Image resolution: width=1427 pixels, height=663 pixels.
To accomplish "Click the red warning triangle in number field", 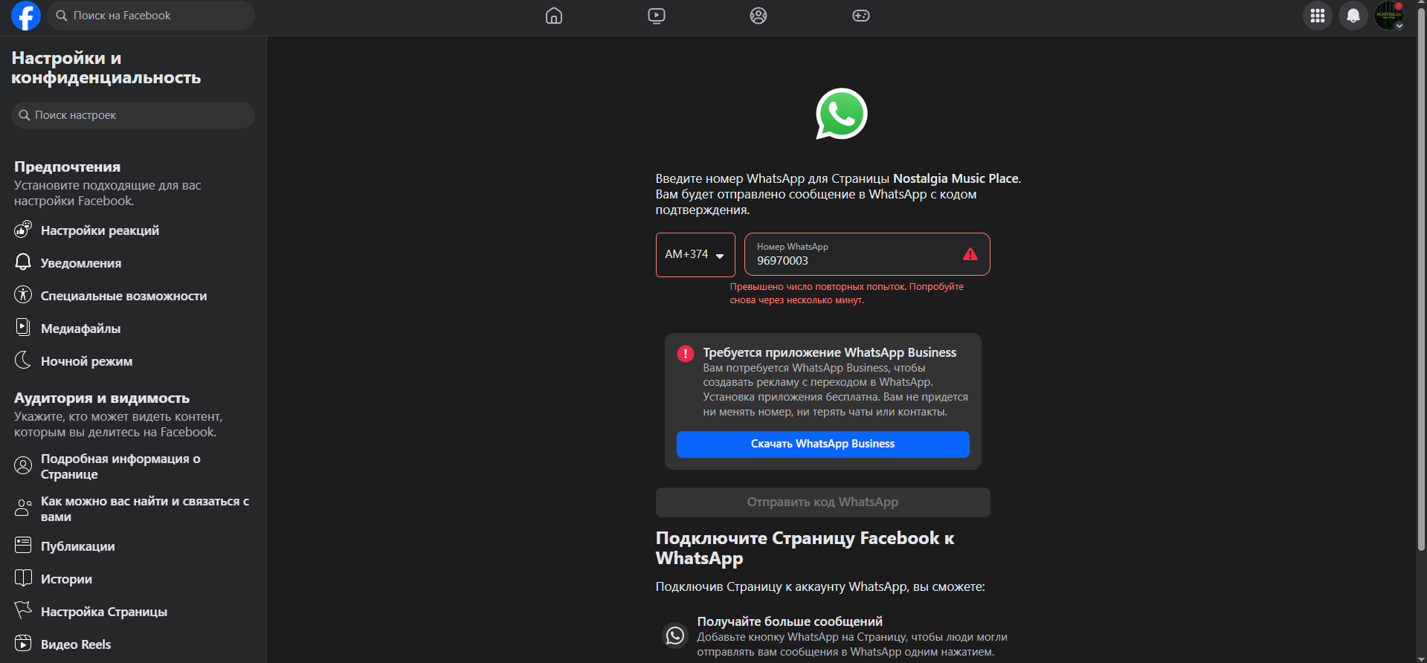I will pos(970,254).
